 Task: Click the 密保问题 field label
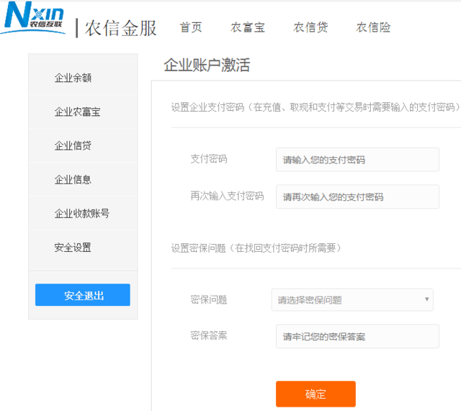point(209,299)
